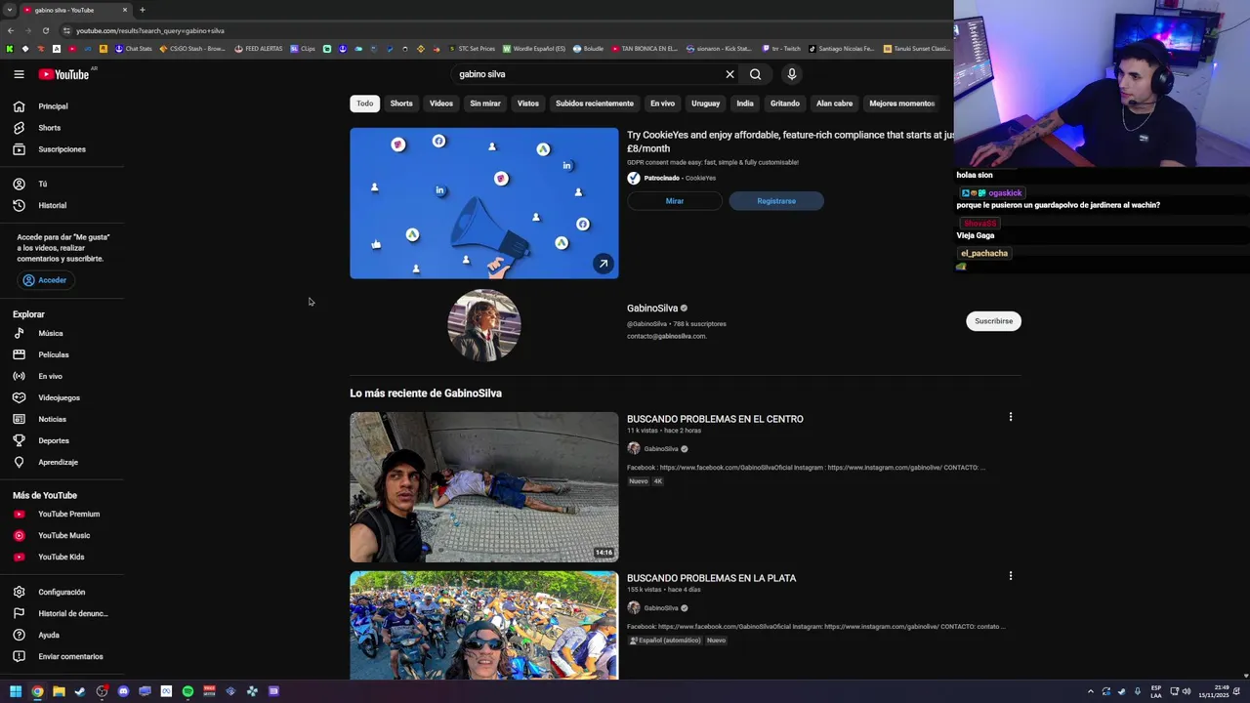Open options menu for BUSCANDO PROBLEMAS EN EL CENTRO
Screen dimensions: 1250x703
point(1011,417)
